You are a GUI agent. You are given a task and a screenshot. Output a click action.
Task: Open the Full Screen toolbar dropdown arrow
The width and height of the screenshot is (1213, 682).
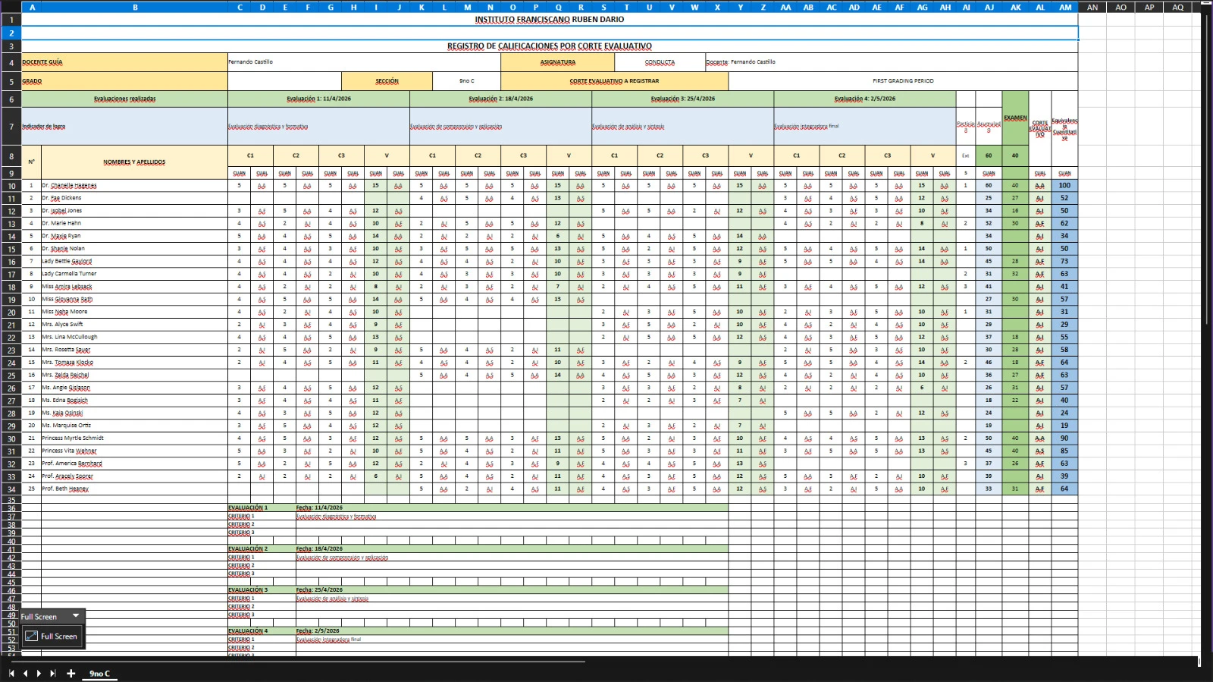[76, 616]
